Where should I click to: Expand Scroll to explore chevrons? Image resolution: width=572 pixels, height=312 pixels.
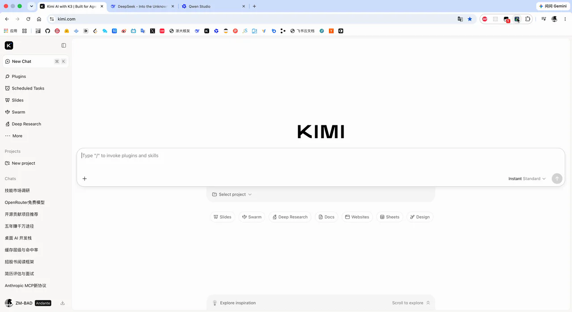428,303
